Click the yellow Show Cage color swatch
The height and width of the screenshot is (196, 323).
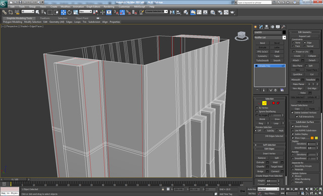pos(316,138)
